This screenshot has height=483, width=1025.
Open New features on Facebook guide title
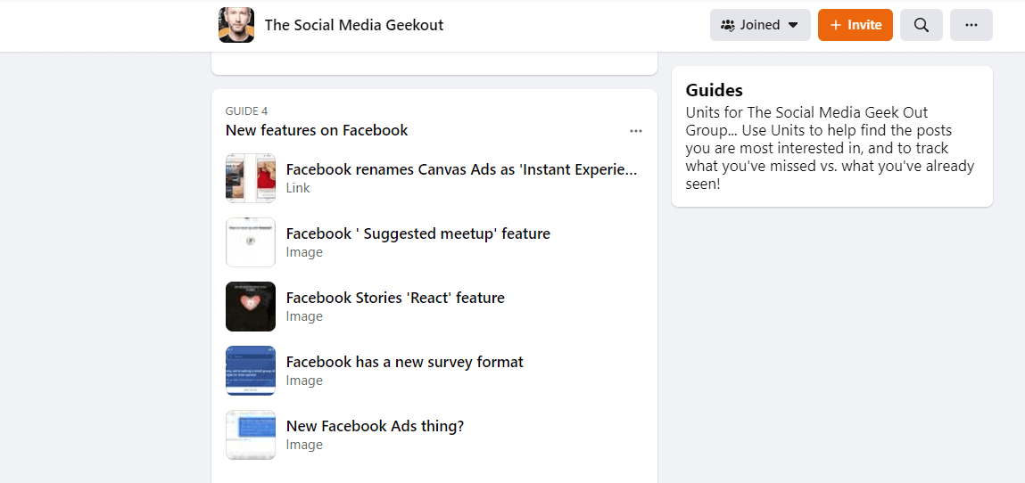[317, 130]
